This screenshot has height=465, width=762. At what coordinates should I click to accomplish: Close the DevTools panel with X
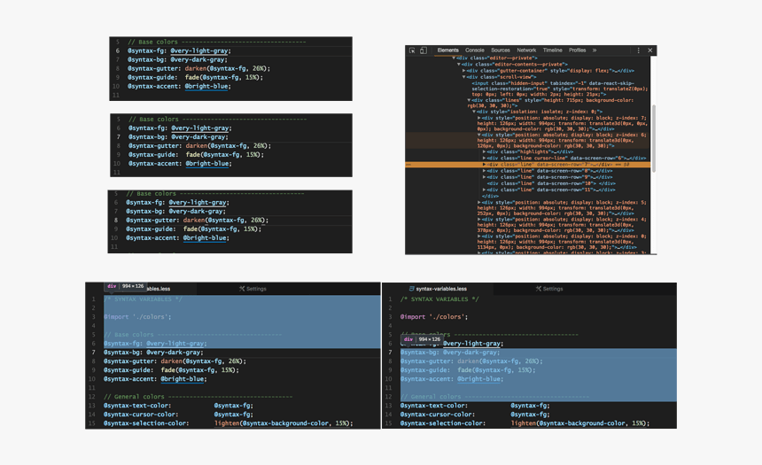[649, 50]
